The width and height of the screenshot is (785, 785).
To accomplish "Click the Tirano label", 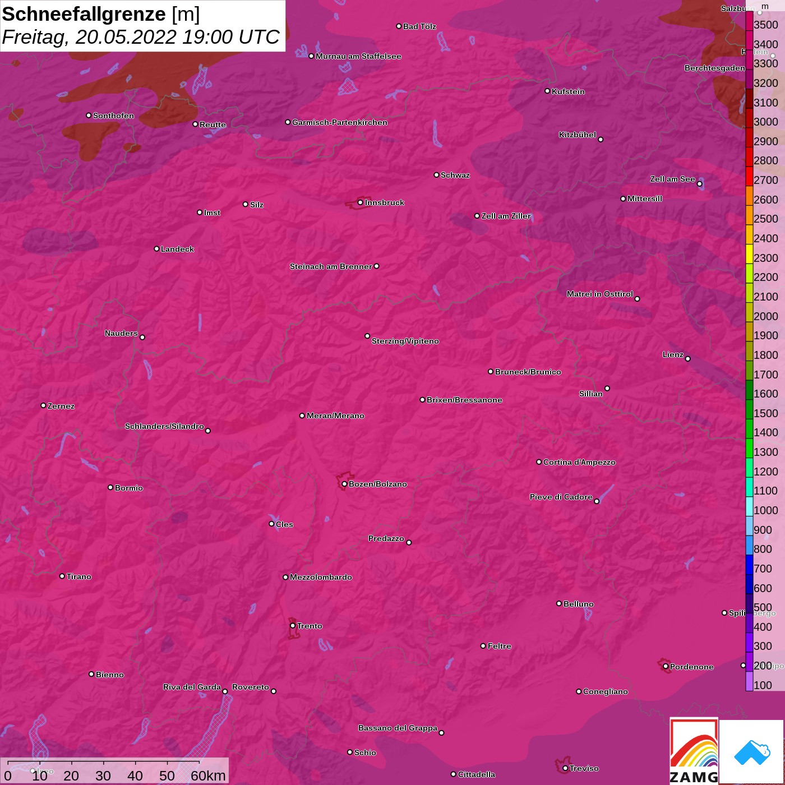I will coord(78,576).
